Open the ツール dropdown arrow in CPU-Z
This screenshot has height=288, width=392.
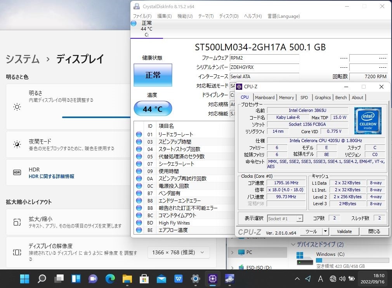pos(325,231)
